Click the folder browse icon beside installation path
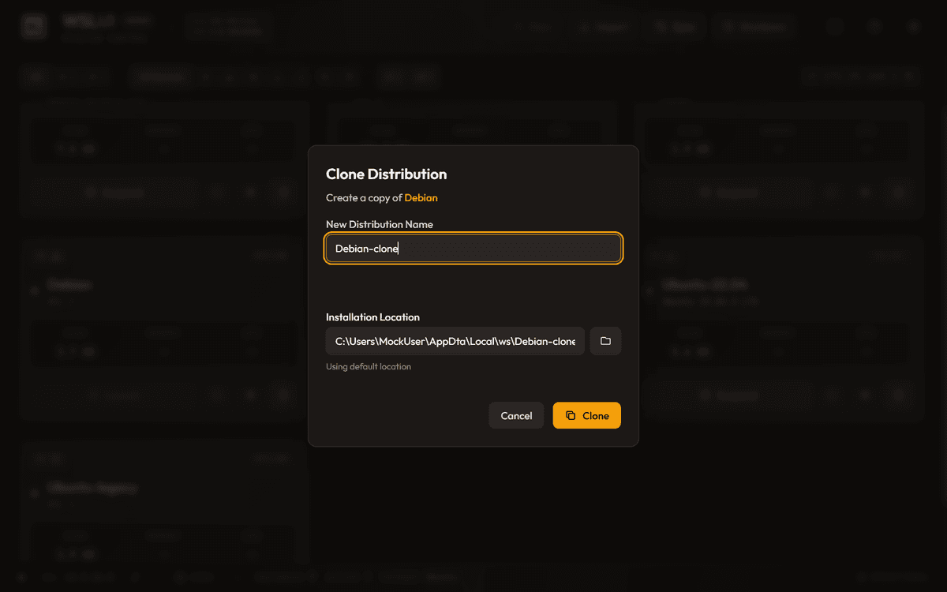Viewport: 947px width, 592px height. (x=605, y=341)
